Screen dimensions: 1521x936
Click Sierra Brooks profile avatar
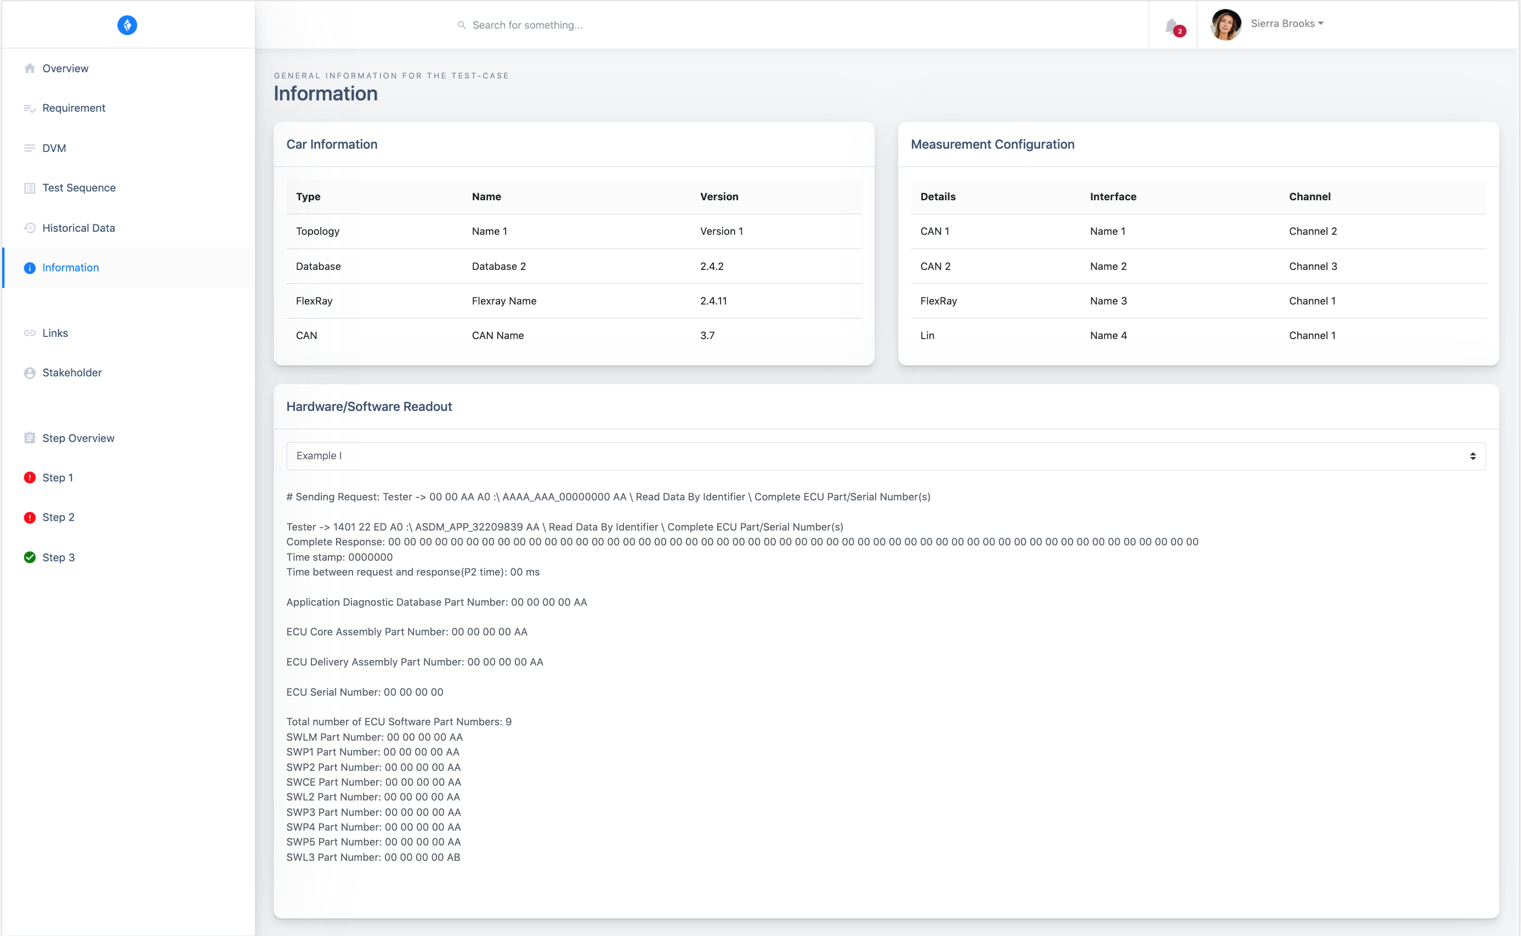click(x=1225, y=25)
